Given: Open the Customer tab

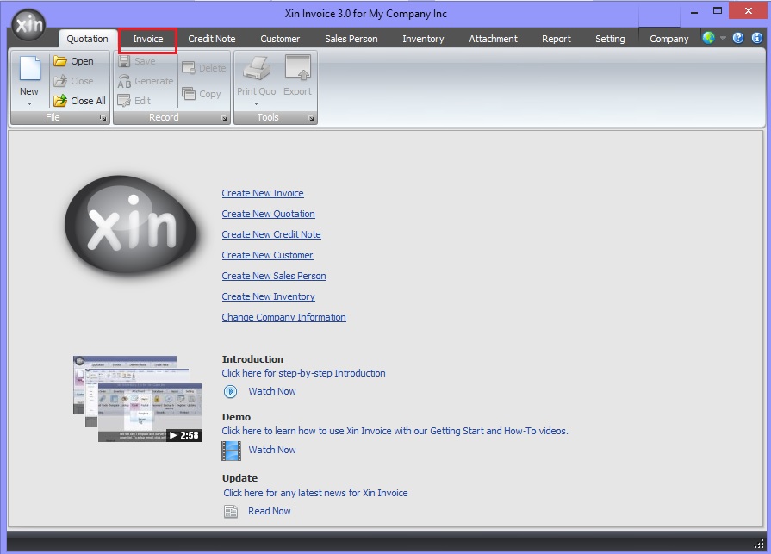Looking at the screenshot, I should 280,39.
